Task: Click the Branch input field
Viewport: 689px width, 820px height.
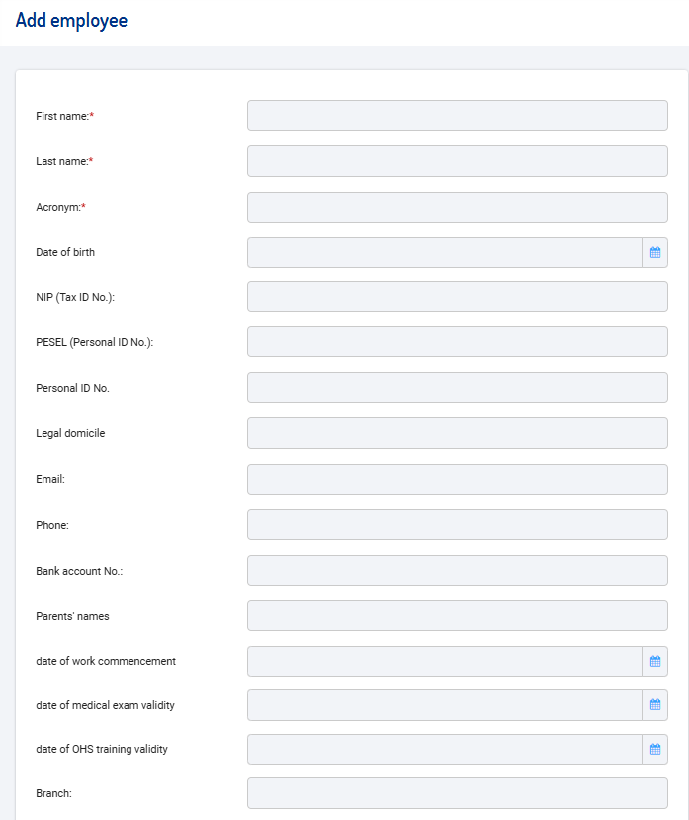Action: 458,793
